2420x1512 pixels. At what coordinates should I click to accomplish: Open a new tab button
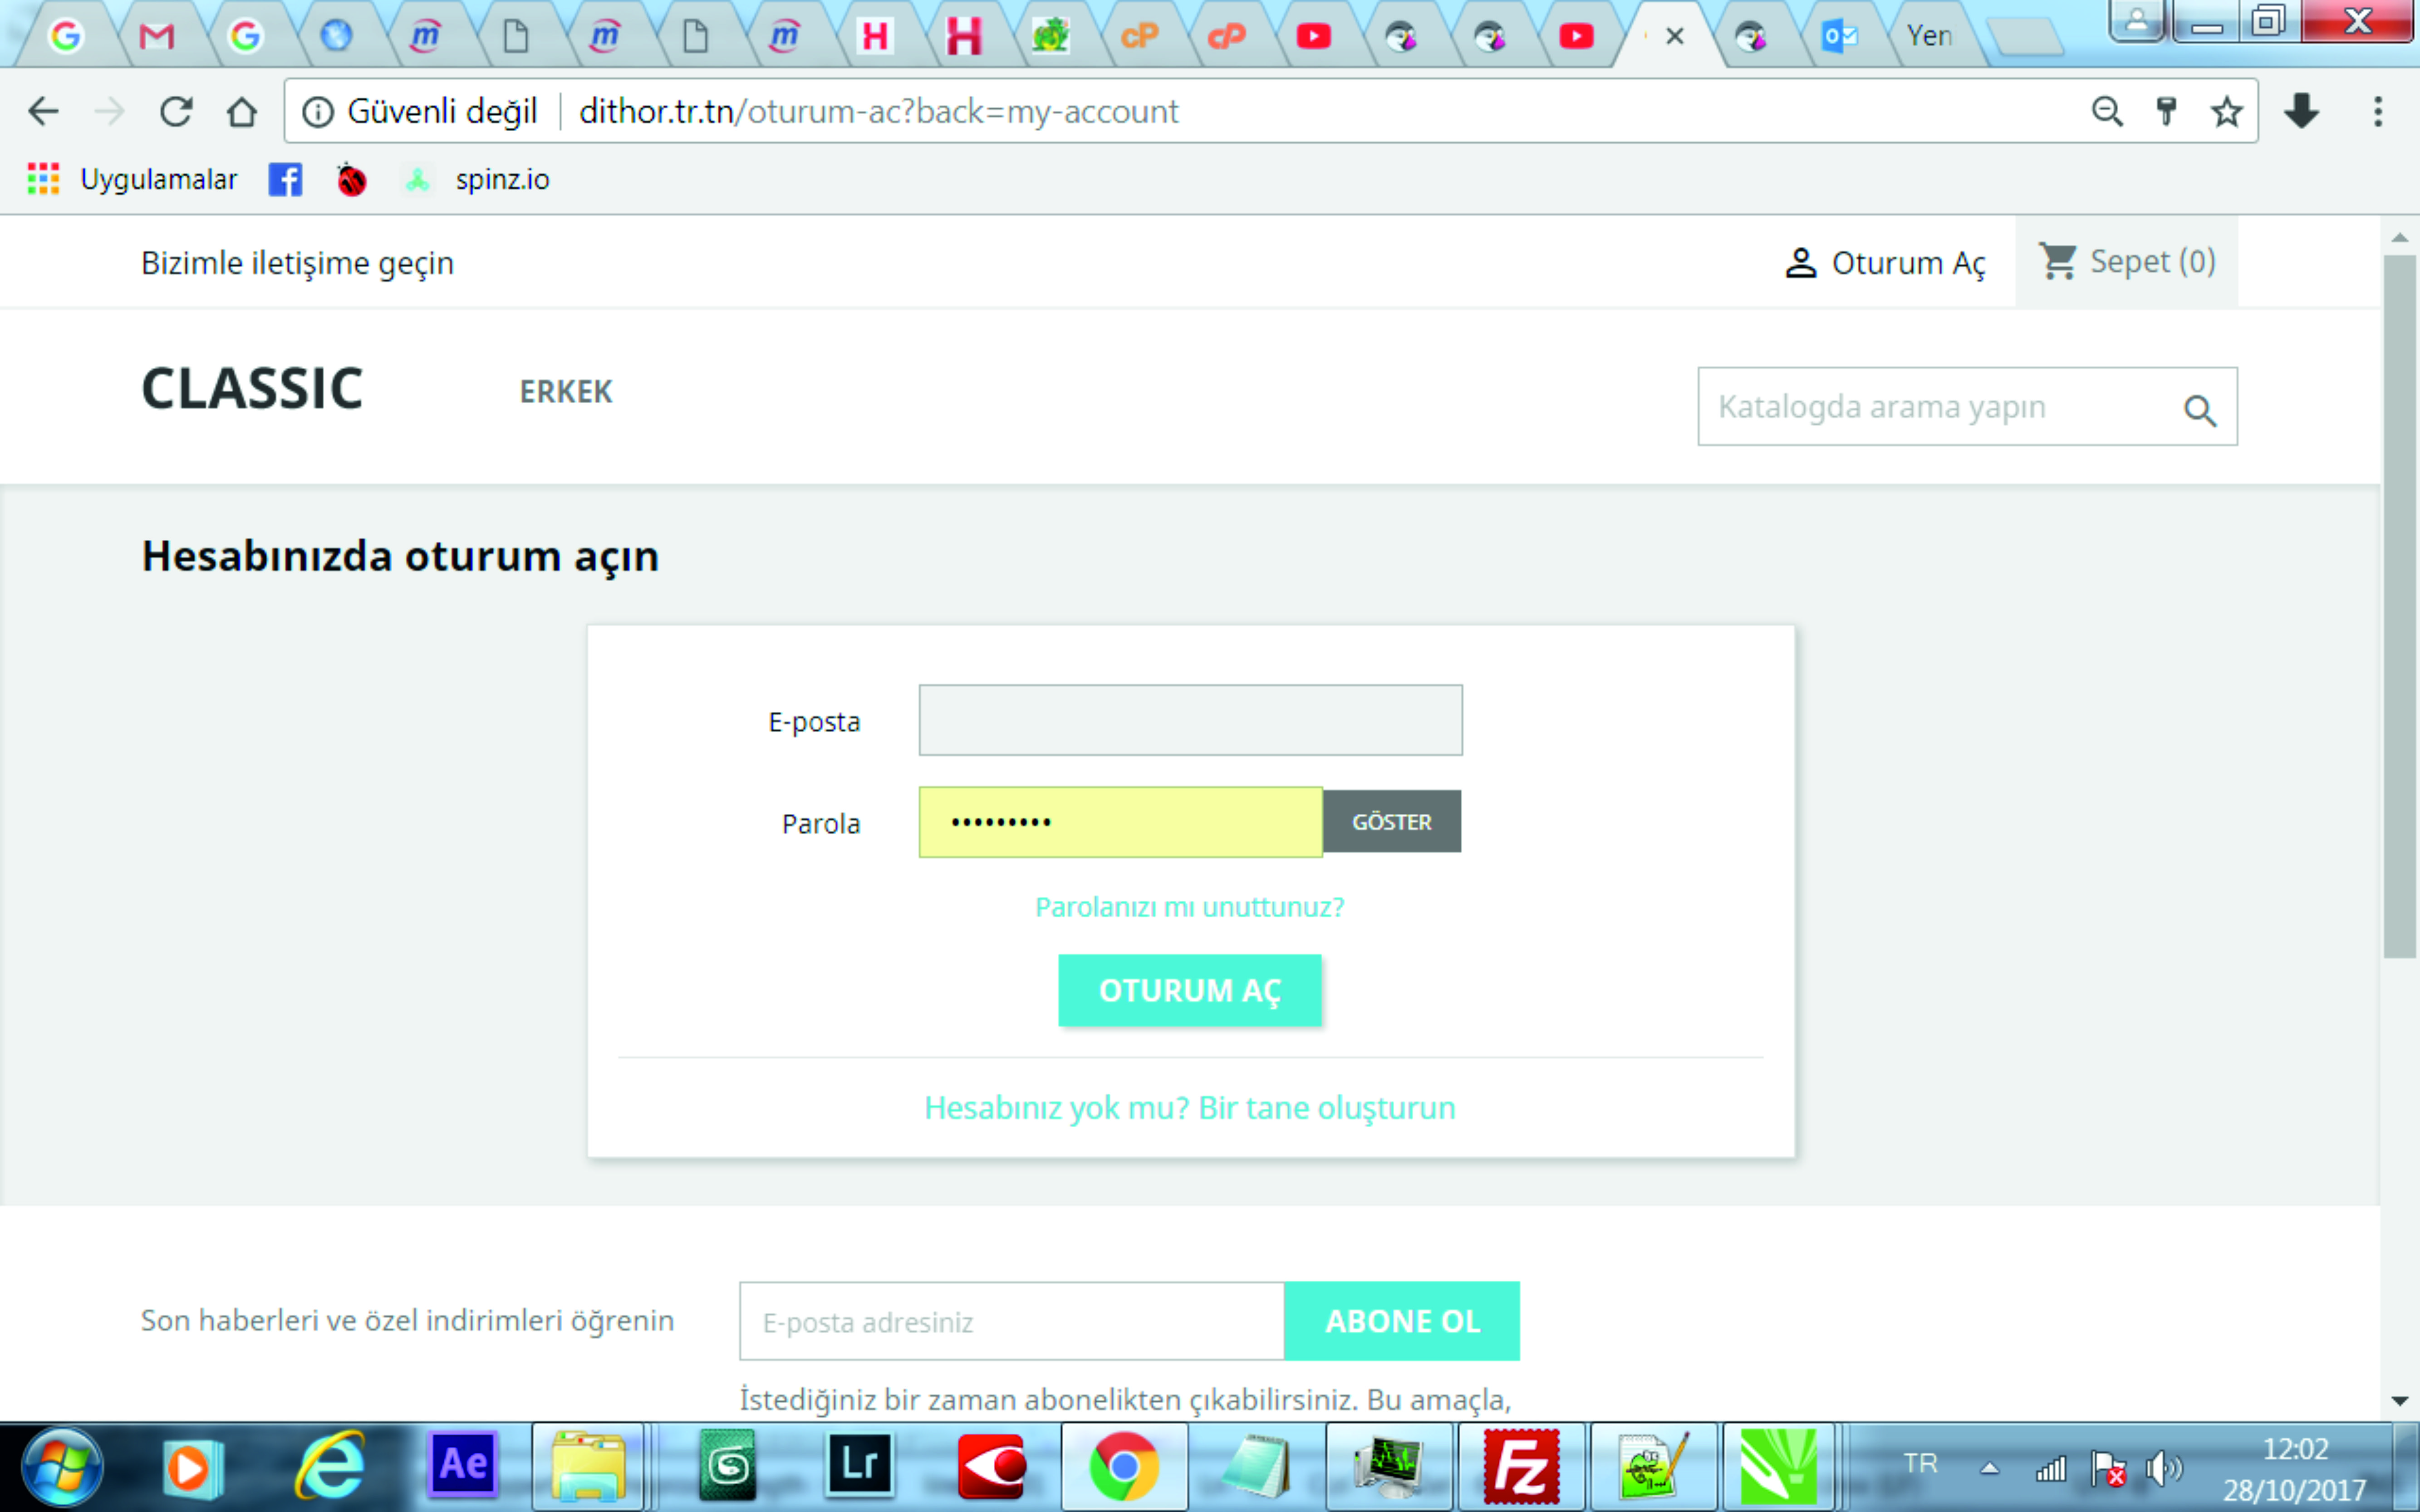click(2025, 38)
